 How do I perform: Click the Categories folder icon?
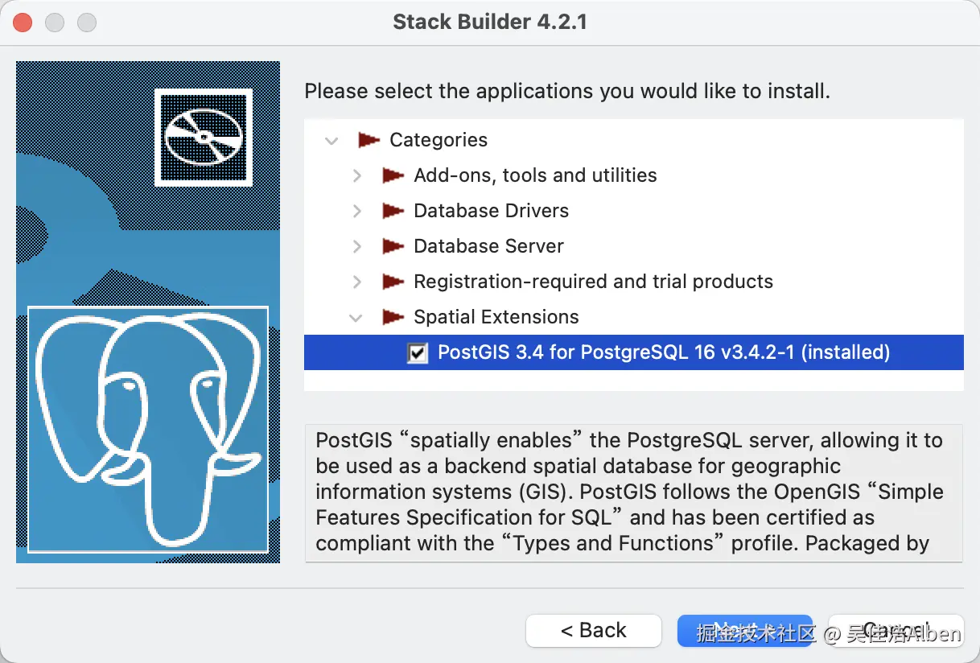click(x=369, y=140)
